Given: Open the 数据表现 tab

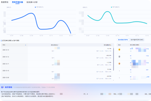Looking at the screenshot, I should 5,2.
